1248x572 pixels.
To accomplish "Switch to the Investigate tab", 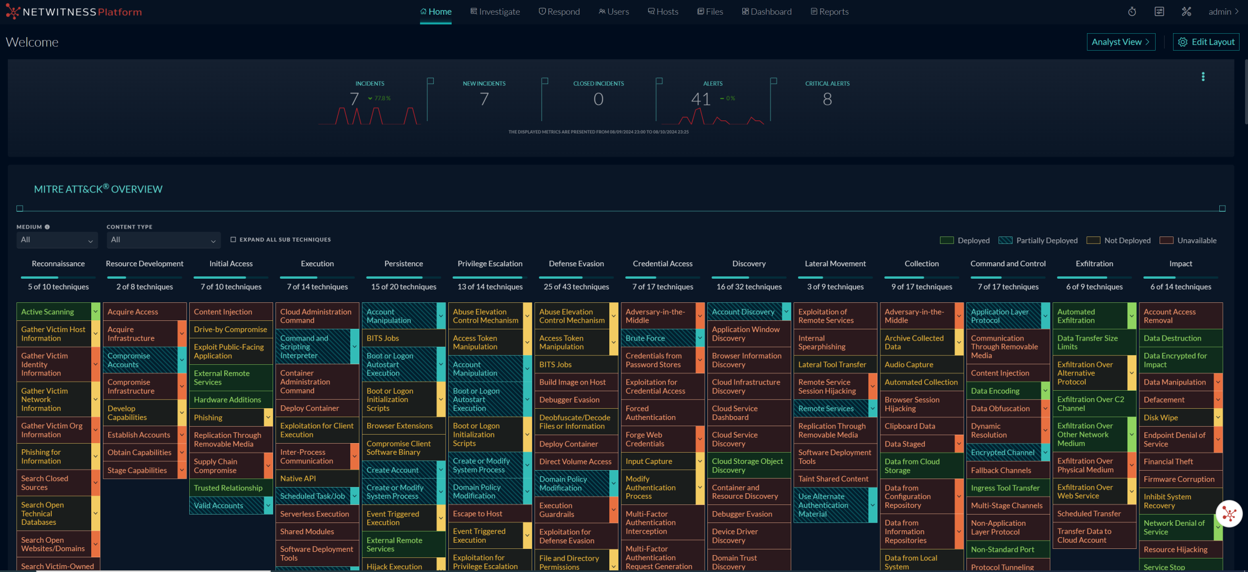I will click(x=495, y=12).
